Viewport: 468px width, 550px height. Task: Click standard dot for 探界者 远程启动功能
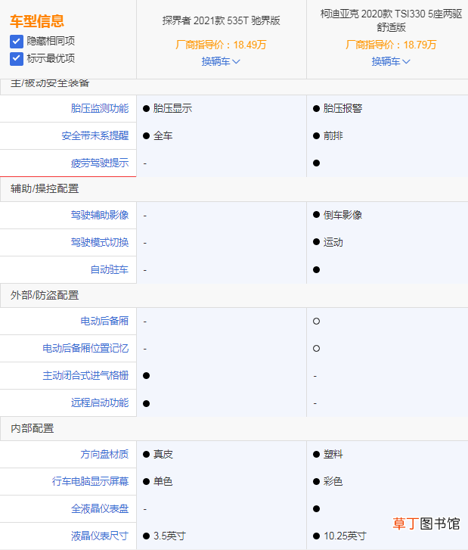146,403
